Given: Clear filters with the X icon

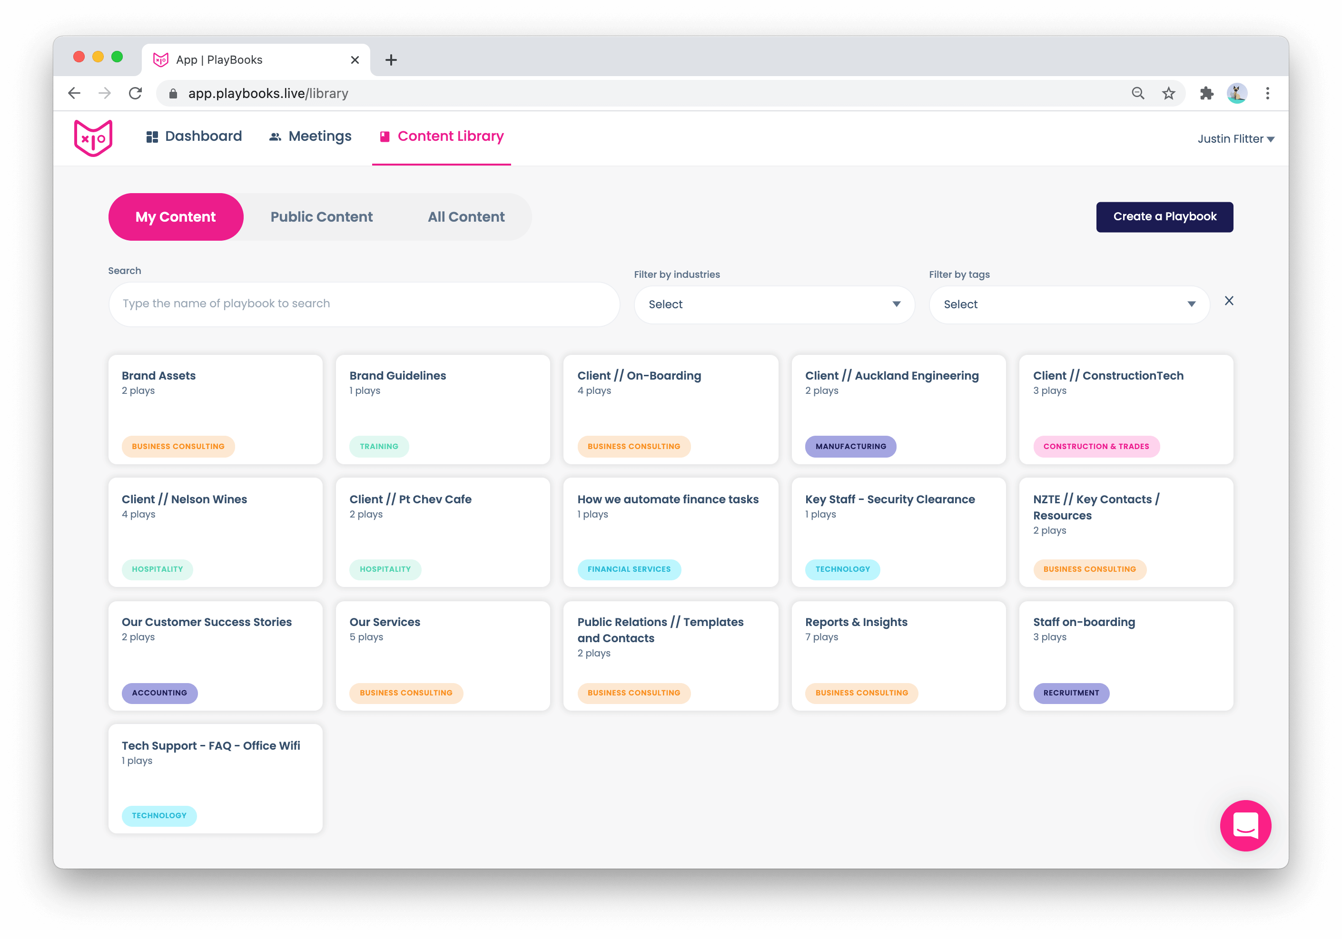Looking at the screenshot, I should coord(1229,301).
